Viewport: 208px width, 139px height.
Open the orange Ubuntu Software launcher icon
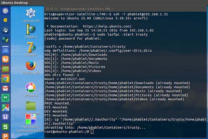point(5,59)
